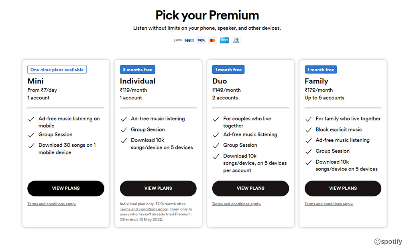Click the 1 month free badge on Duo

(228, 70)
